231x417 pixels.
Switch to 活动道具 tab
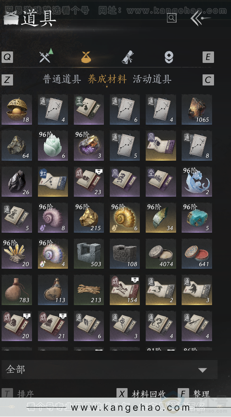coord(152,79)
